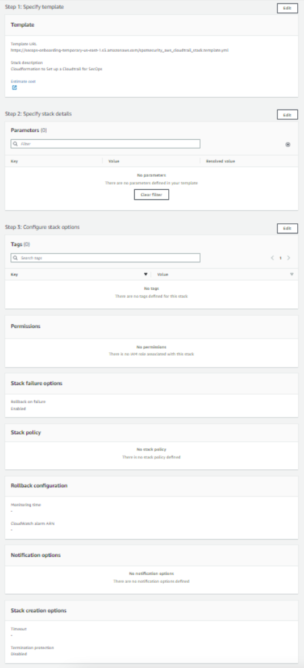Open Parameters table settings gear icon
The width and height of the screenshot is (304, 668).
[288, 144]
